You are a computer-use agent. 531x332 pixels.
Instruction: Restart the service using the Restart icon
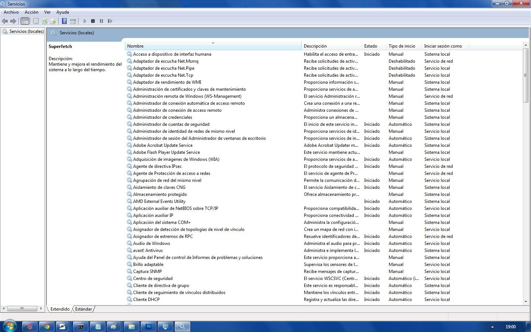[x=110, y=21]
